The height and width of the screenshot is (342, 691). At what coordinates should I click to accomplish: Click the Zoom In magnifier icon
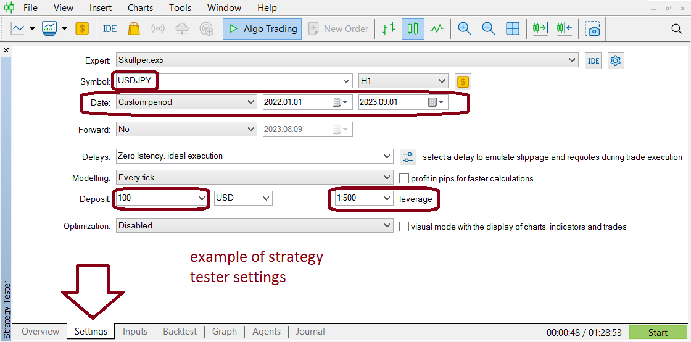tap(463, 28)
